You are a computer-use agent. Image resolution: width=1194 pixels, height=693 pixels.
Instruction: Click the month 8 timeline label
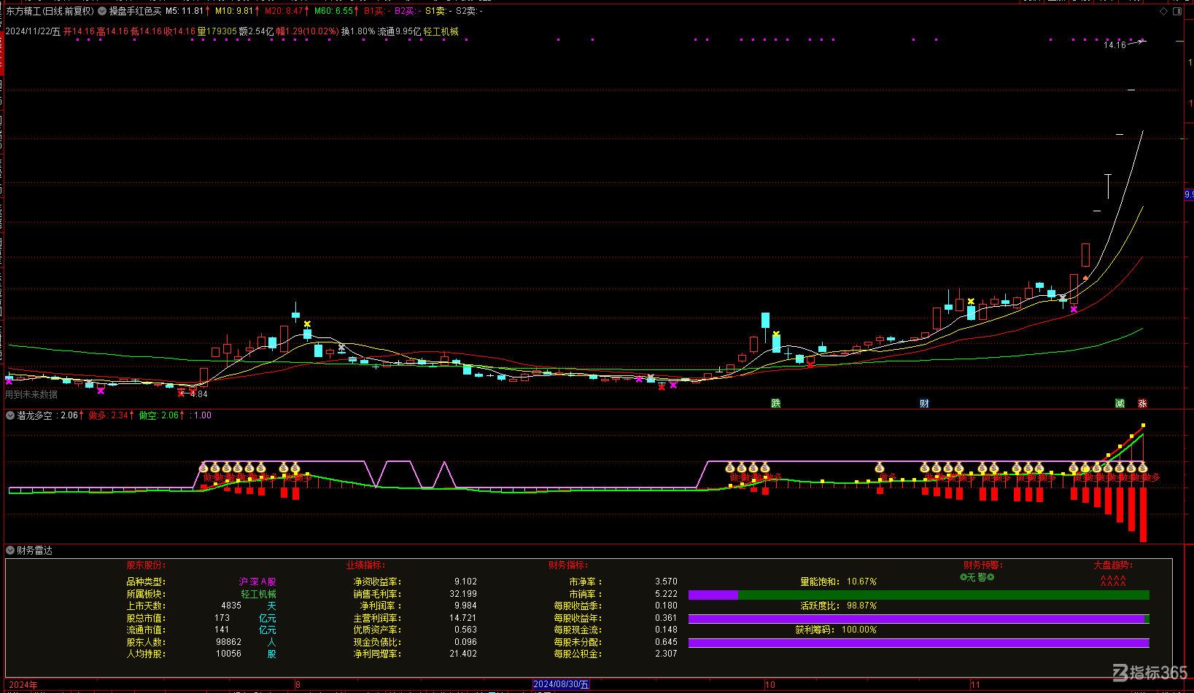298,685
